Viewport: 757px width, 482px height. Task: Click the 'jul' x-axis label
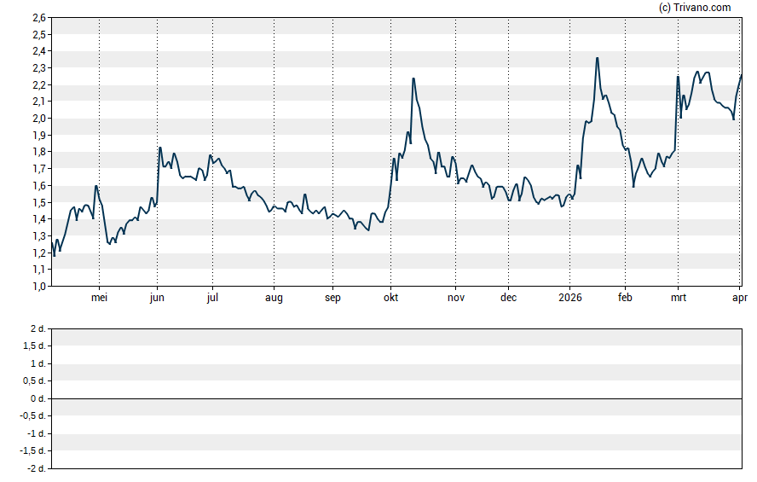212,298
